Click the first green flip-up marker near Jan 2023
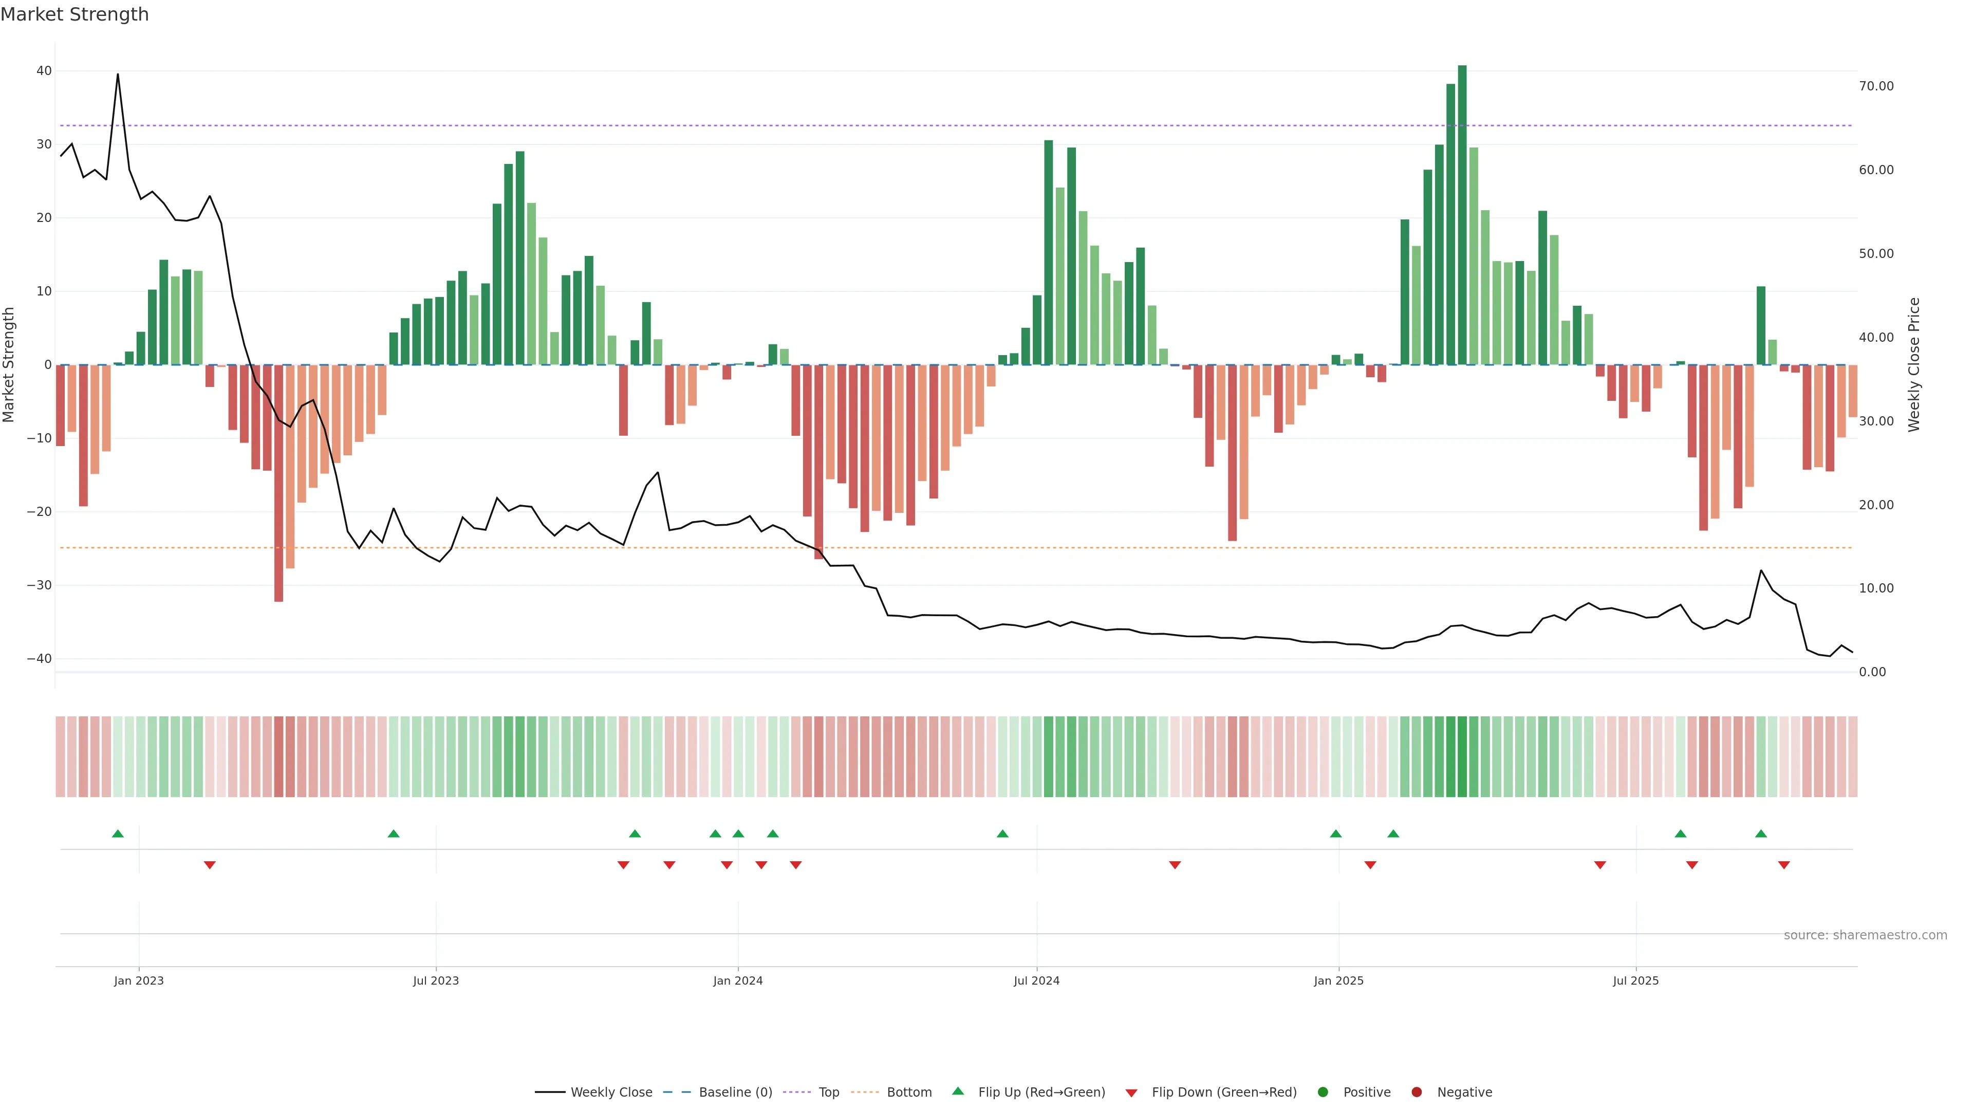This screenshot has width=1973, height=1110. click(x=118, y=834)
